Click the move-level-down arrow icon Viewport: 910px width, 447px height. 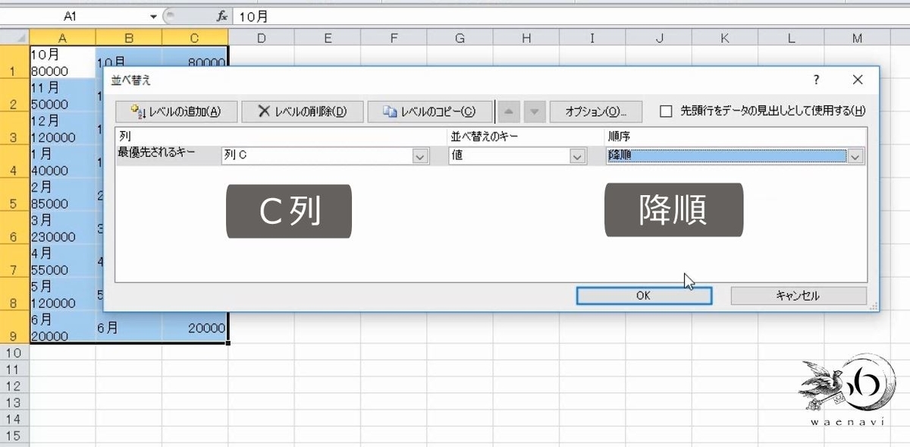coord(535,111)
